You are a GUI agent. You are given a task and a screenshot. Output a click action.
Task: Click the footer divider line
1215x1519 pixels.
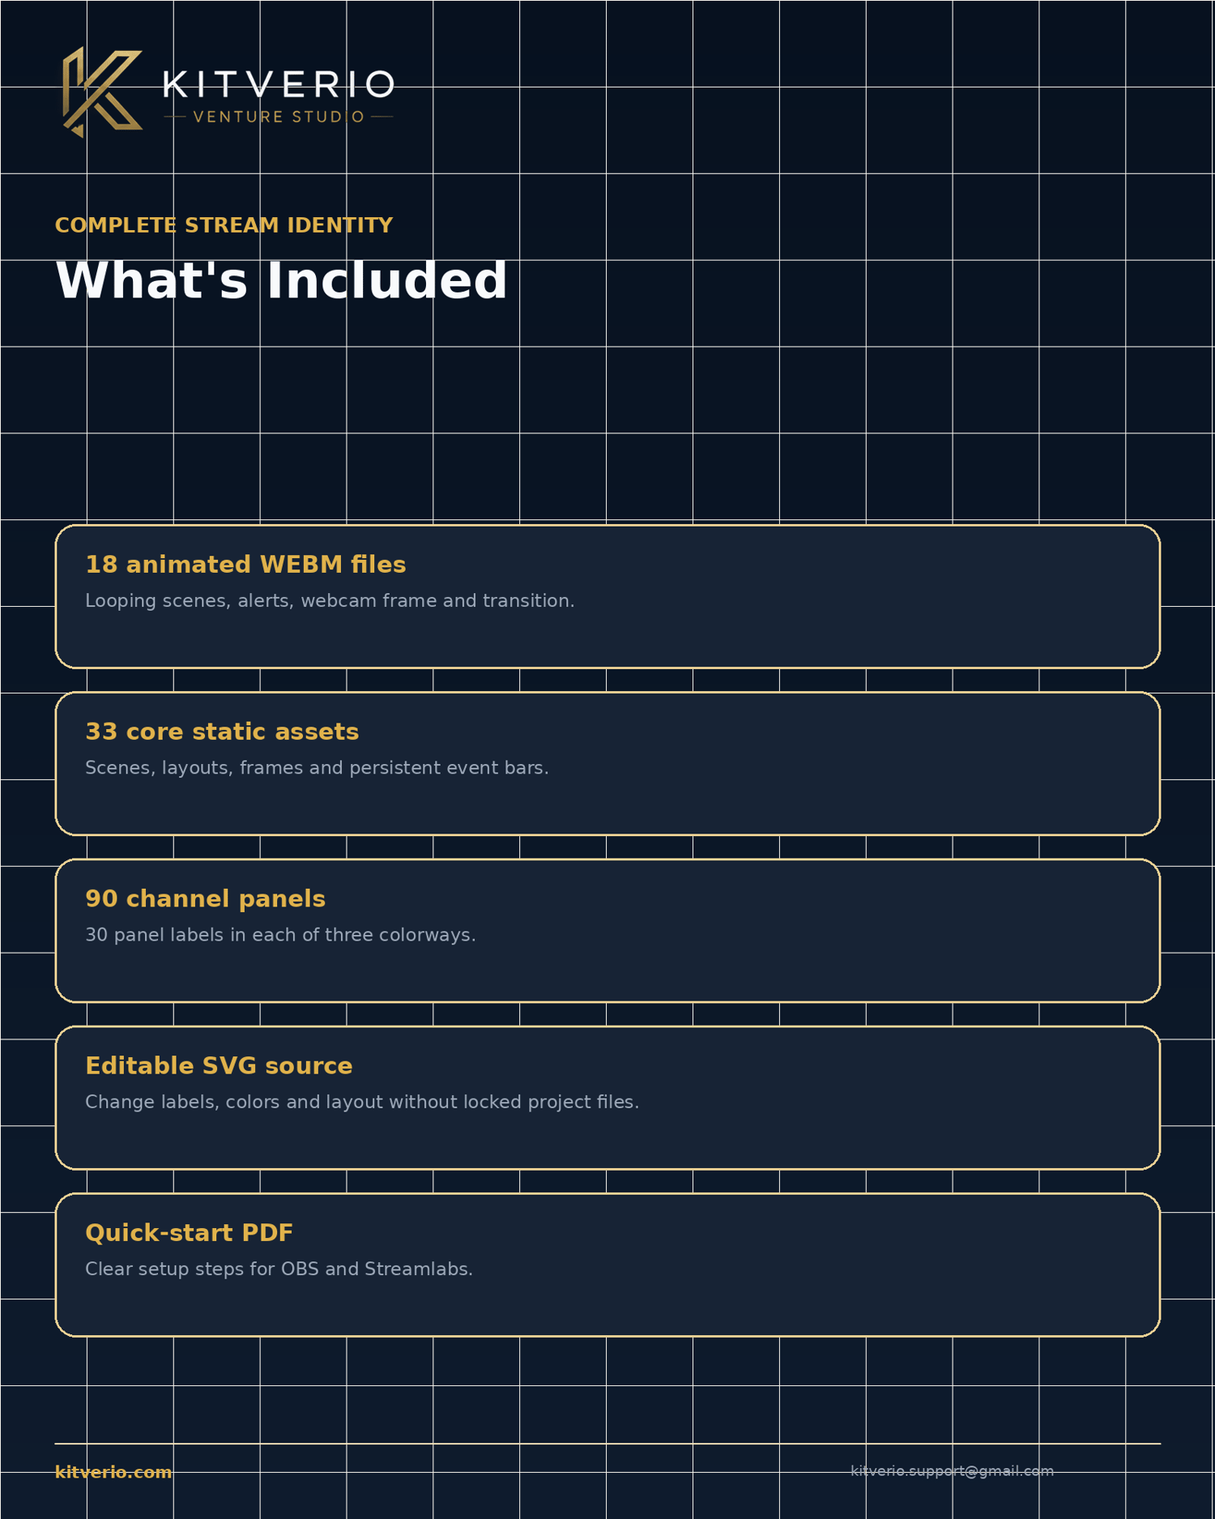607,1444
